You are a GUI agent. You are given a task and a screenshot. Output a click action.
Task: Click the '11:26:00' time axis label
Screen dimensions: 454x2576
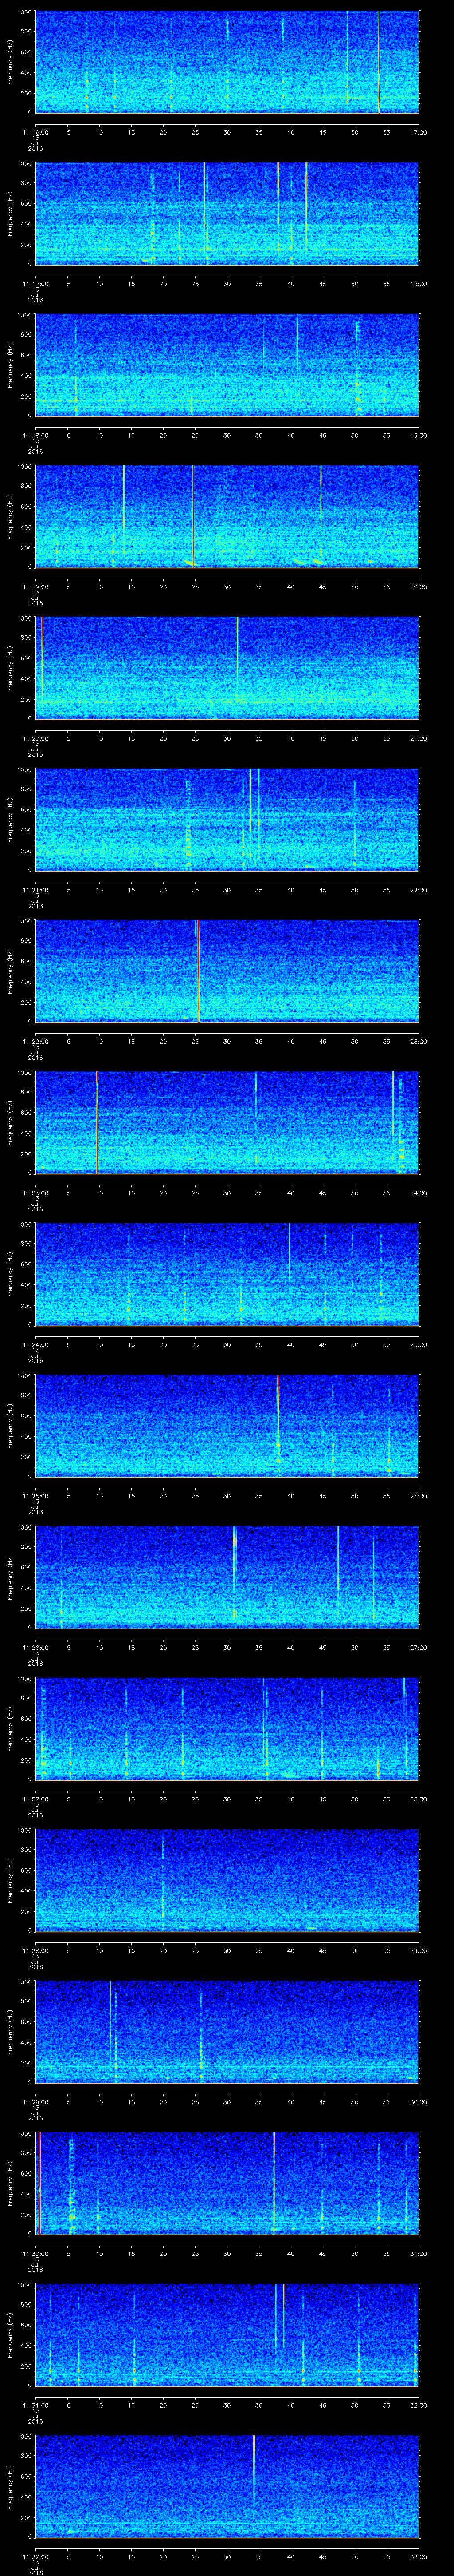point(36,1647)
